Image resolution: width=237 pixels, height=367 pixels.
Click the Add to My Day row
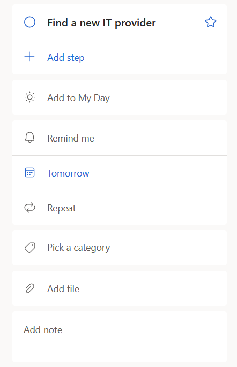tap(120, 97)
